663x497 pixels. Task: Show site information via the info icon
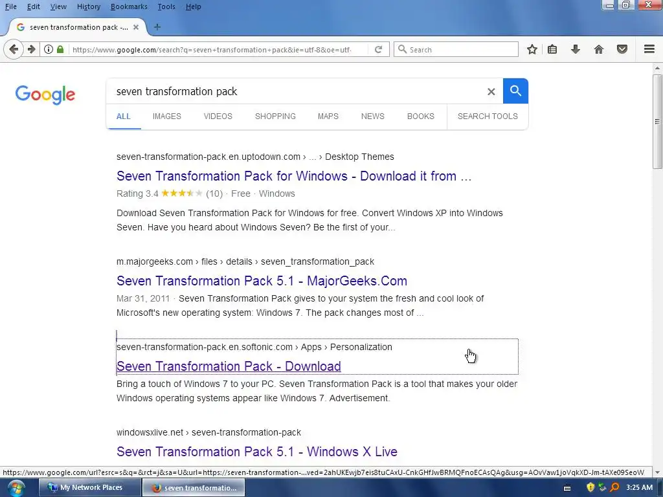(x=49, y=49)
